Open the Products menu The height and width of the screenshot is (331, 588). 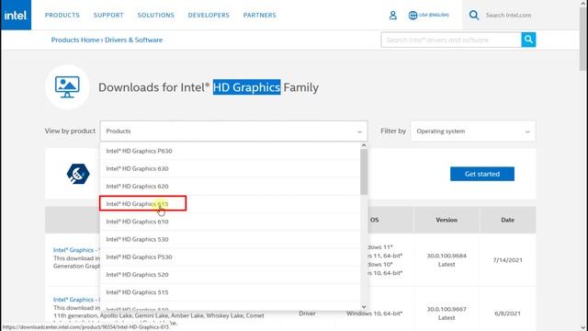click(62, 15)
